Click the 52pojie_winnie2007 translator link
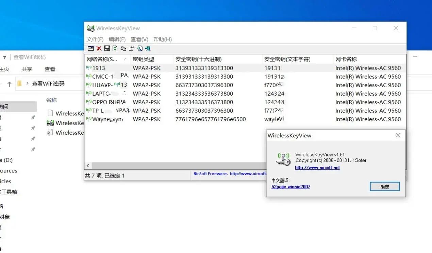Screen dimensions: 432x253 [x=290, y=187]
